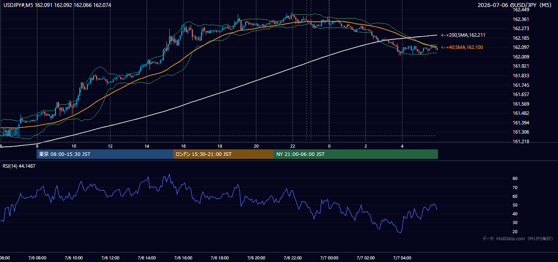
Task: Click price level 162.009 on the axis
Action: (x=521, y=57)
